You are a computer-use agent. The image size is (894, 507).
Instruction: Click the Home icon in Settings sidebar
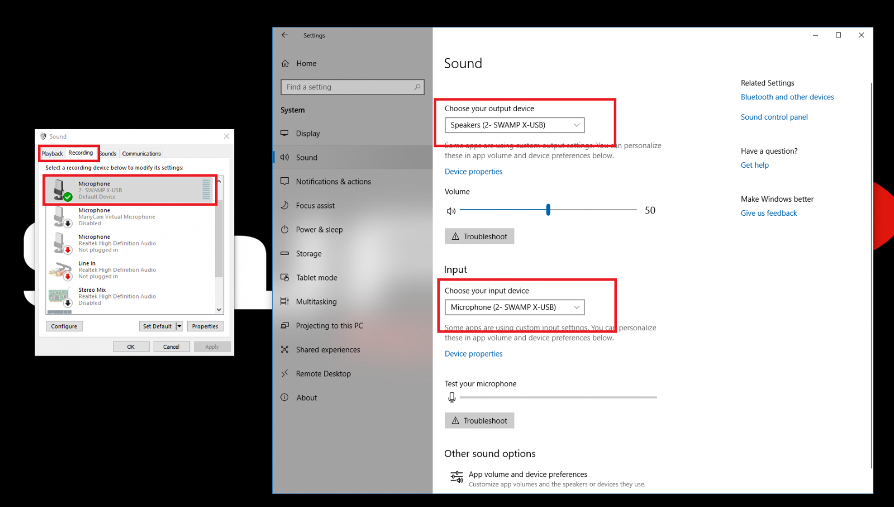285,64
